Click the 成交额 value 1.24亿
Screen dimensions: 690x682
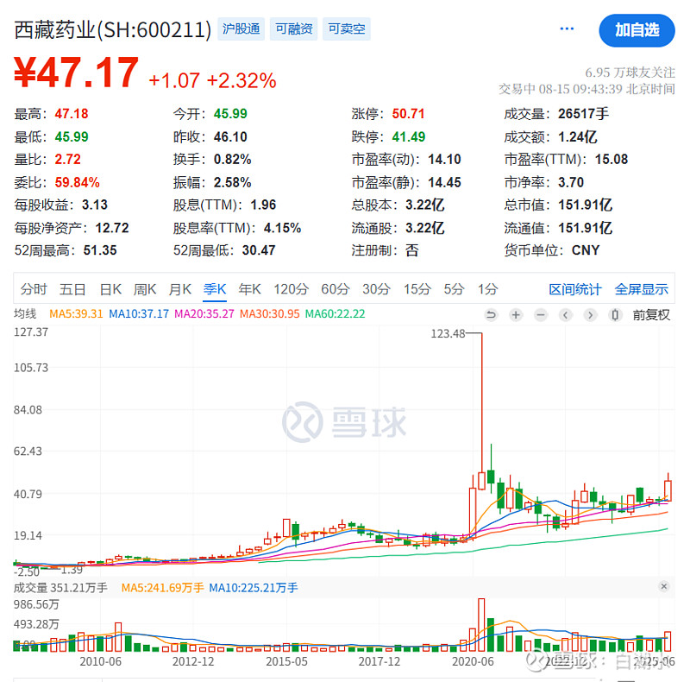578,137
